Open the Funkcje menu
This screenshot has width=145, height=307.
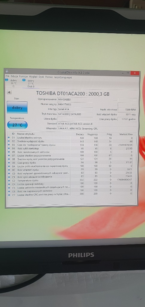point(23,77)
